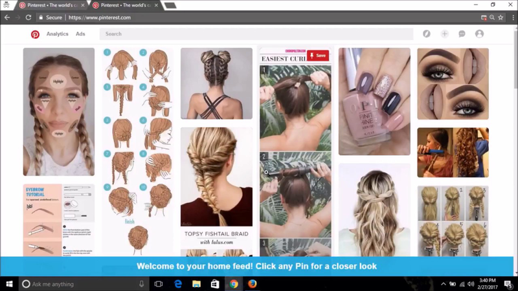Click the plus create Pin icon
This screenshot has height=291, width=518.
(x=444, y=34)
